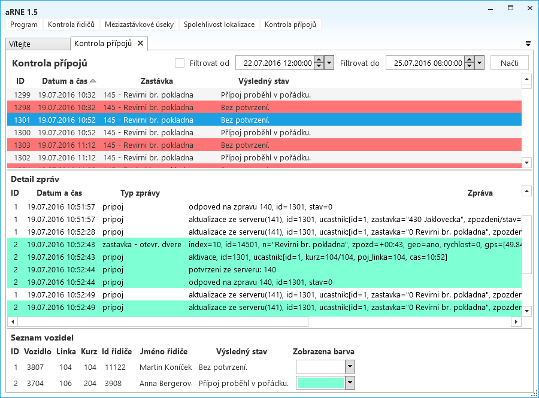Open the Filtrovat do calendar dropdown

479,63
